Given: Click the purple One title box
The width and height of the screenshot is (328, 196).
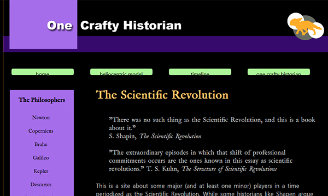Looking at the screenshot, I should 43,24.
